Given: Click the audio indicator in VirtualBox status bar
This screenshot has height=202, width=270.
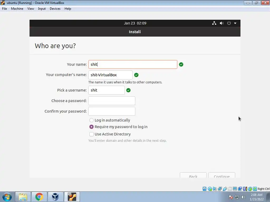Looking at the screenshot, I should click(x=215, y=189).
